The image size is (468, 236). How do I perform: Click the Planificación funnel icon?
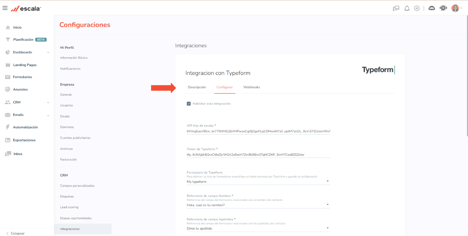8,40
